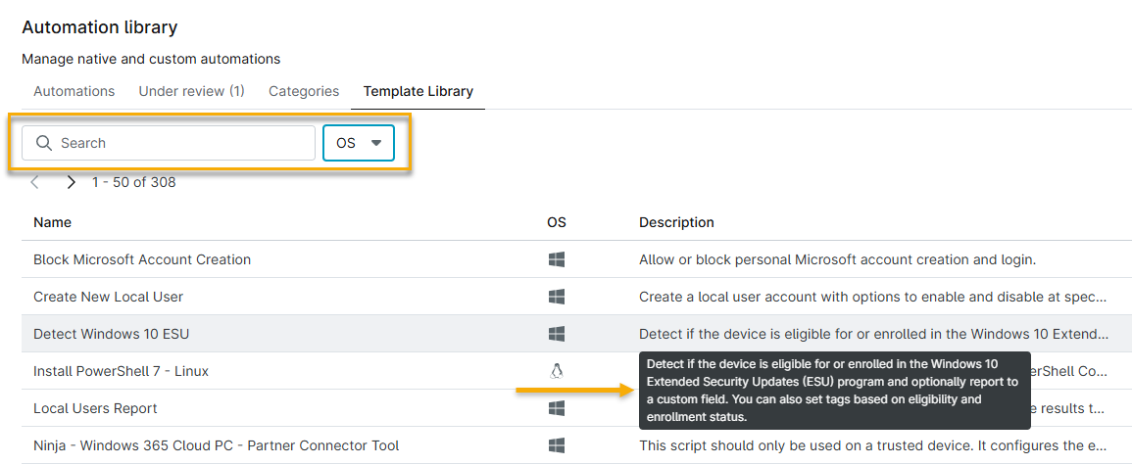Click Windows icon in Block Microsoft Account Creation row

click(x=556, y=259)
